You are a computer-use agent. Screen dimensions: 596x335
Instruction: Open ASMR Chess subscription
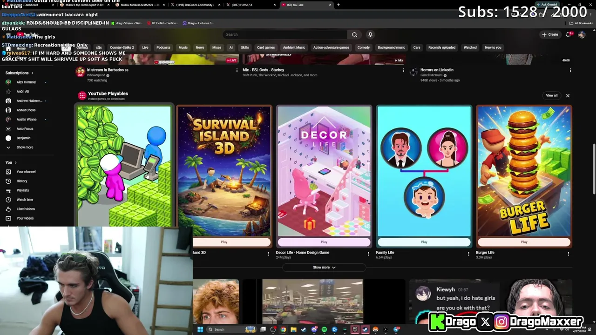point(26,110)
